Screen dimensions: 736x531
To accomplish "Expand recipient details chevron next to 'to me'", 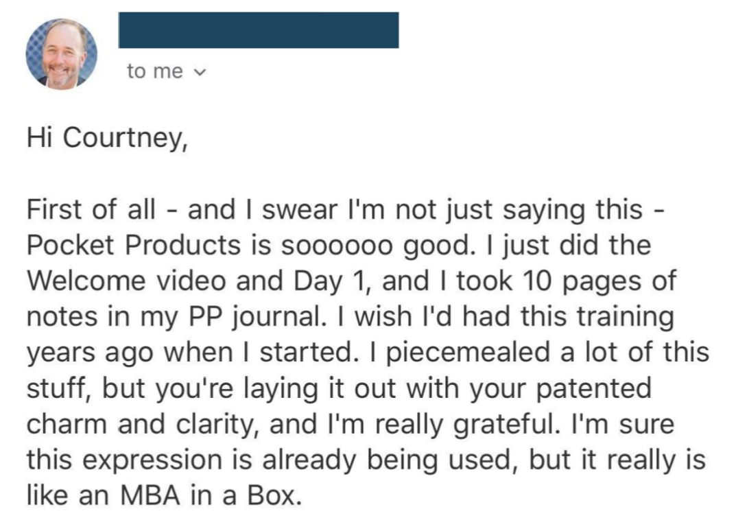I will point(200,72).
